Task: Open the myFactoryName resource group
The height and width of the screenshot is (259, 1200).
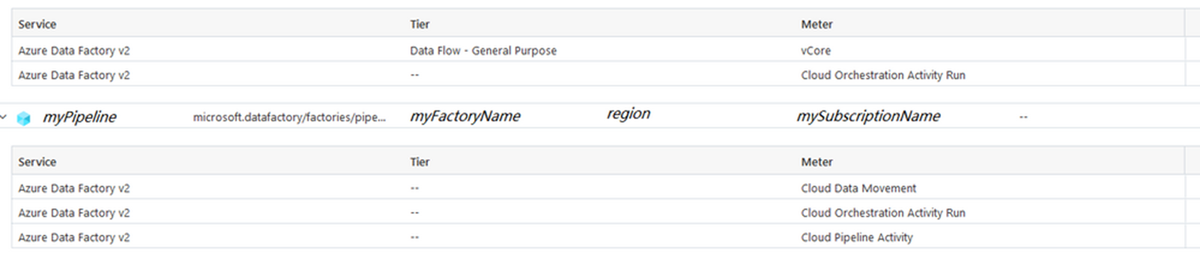Action: coord(465,116)
